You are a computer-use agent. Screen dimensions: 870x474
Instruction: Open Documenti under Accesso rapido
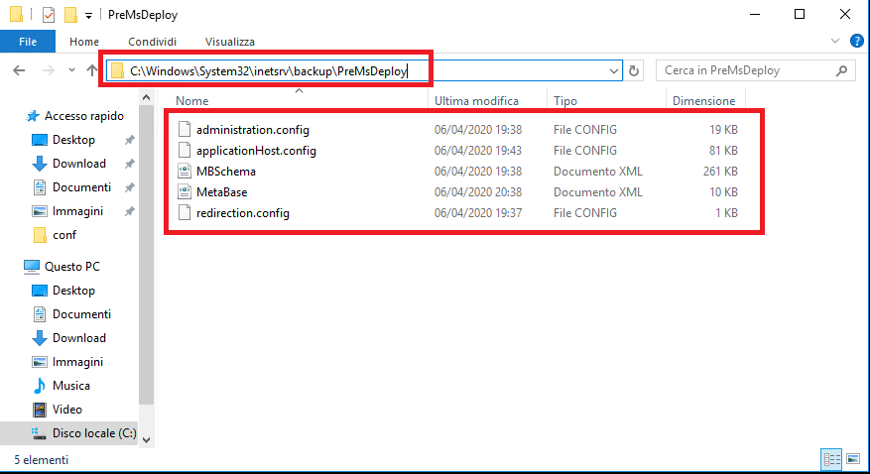click(81, 187)
